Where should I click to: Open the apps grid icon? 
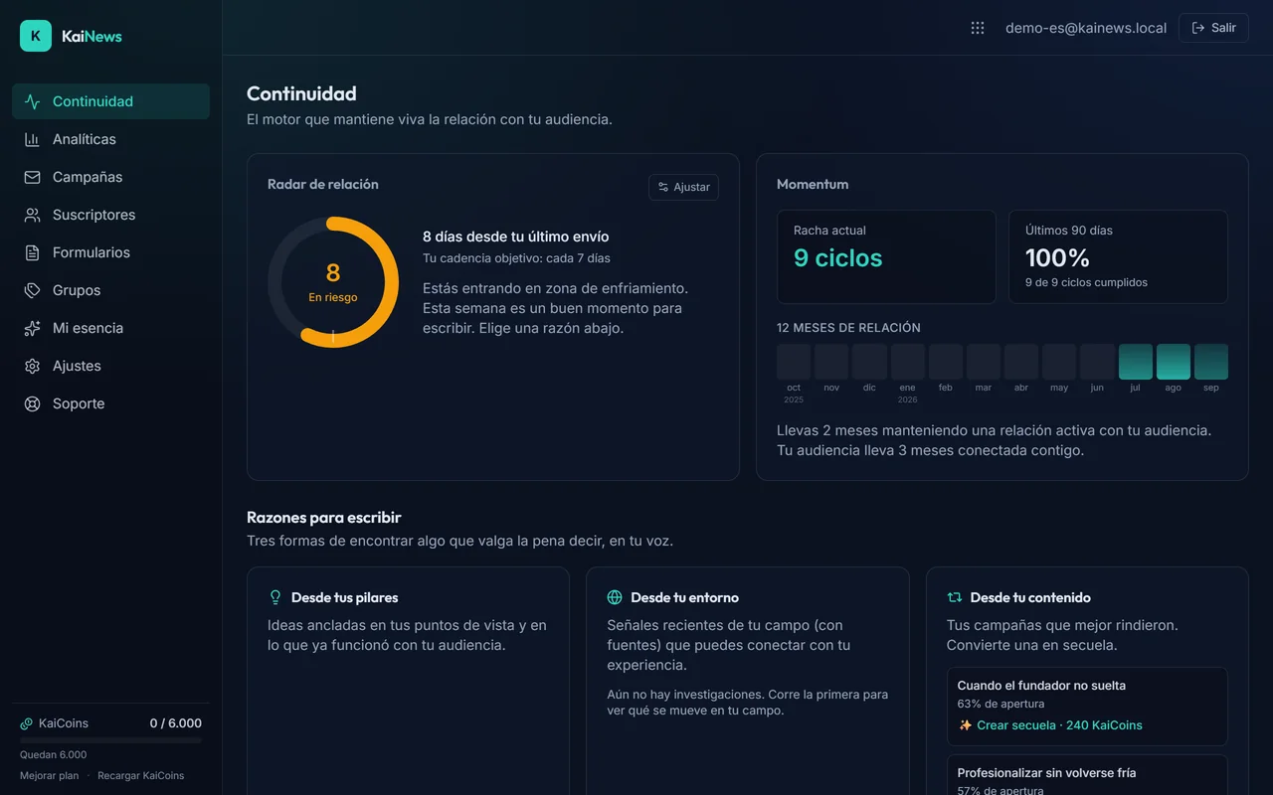tap(978, 28)
